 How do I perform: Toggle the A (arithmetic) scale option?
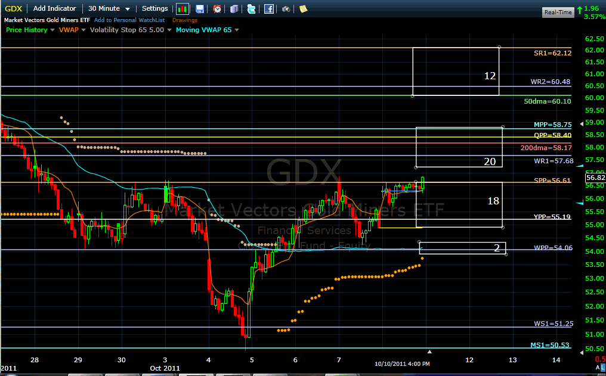click(598, 368)
